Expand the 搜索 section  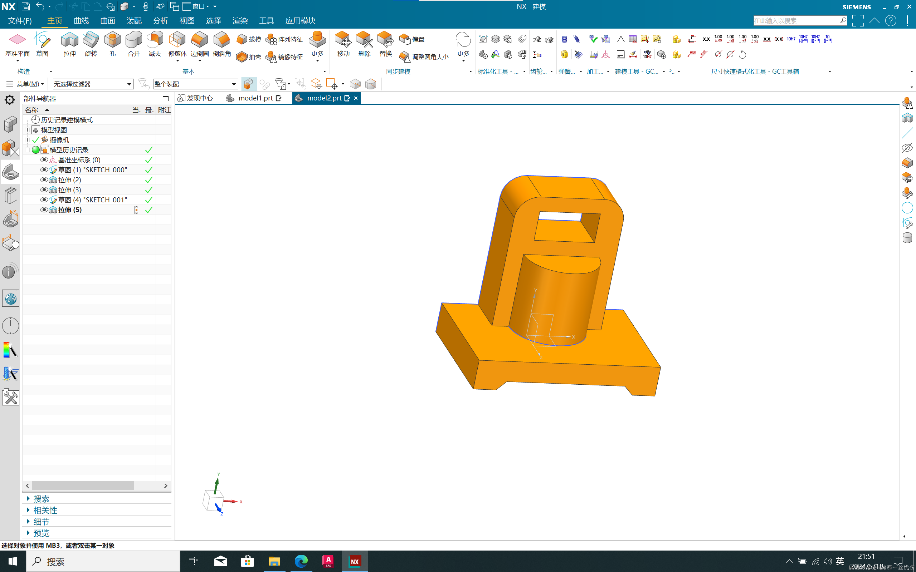tap(41, 499)
